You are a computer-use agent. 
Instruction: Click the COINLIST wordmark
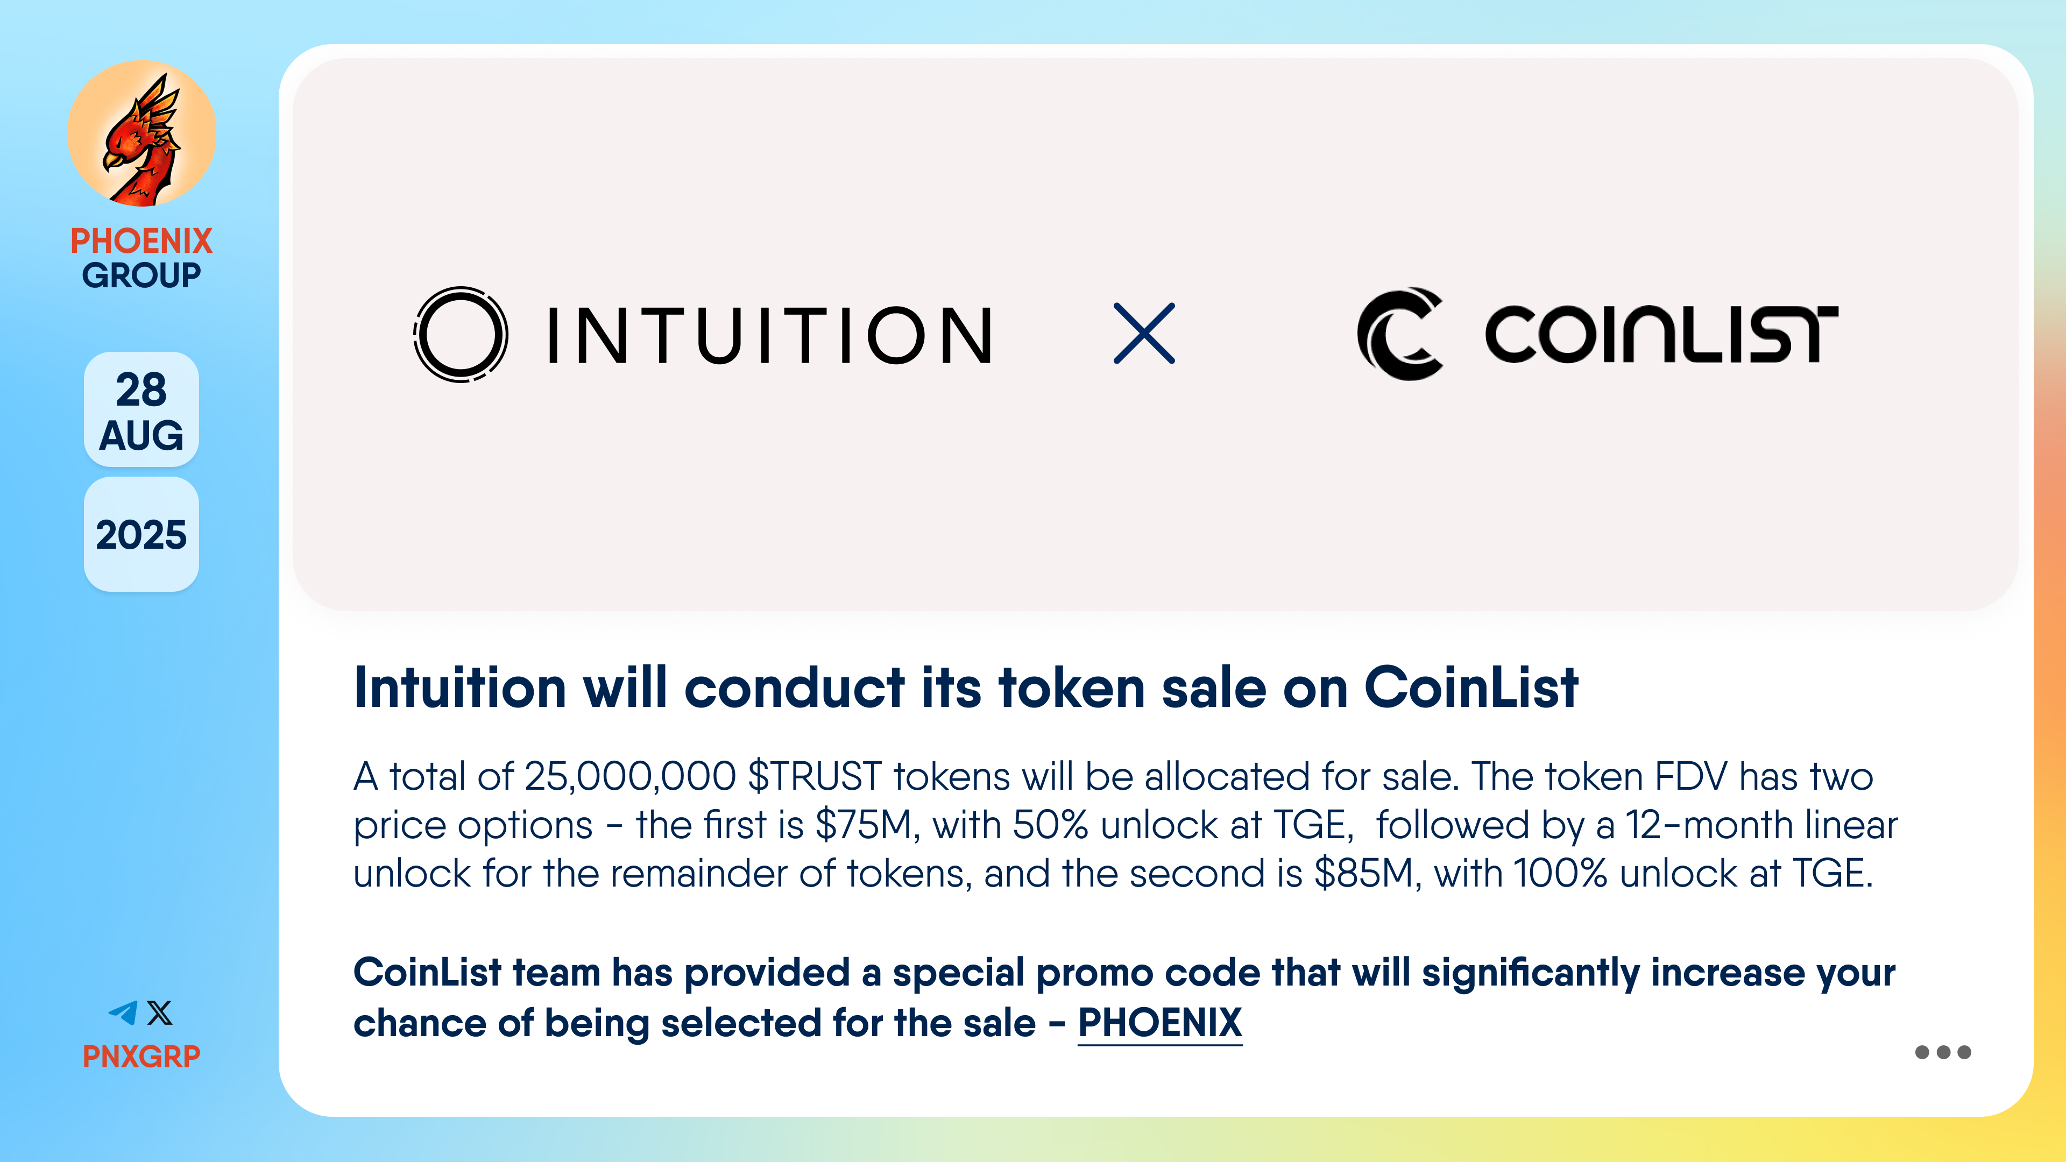1661,334
